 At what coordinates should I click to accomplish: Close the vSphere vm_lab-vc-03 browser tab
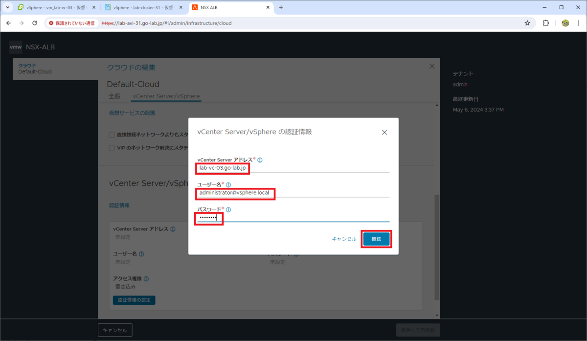click(94, 8)
